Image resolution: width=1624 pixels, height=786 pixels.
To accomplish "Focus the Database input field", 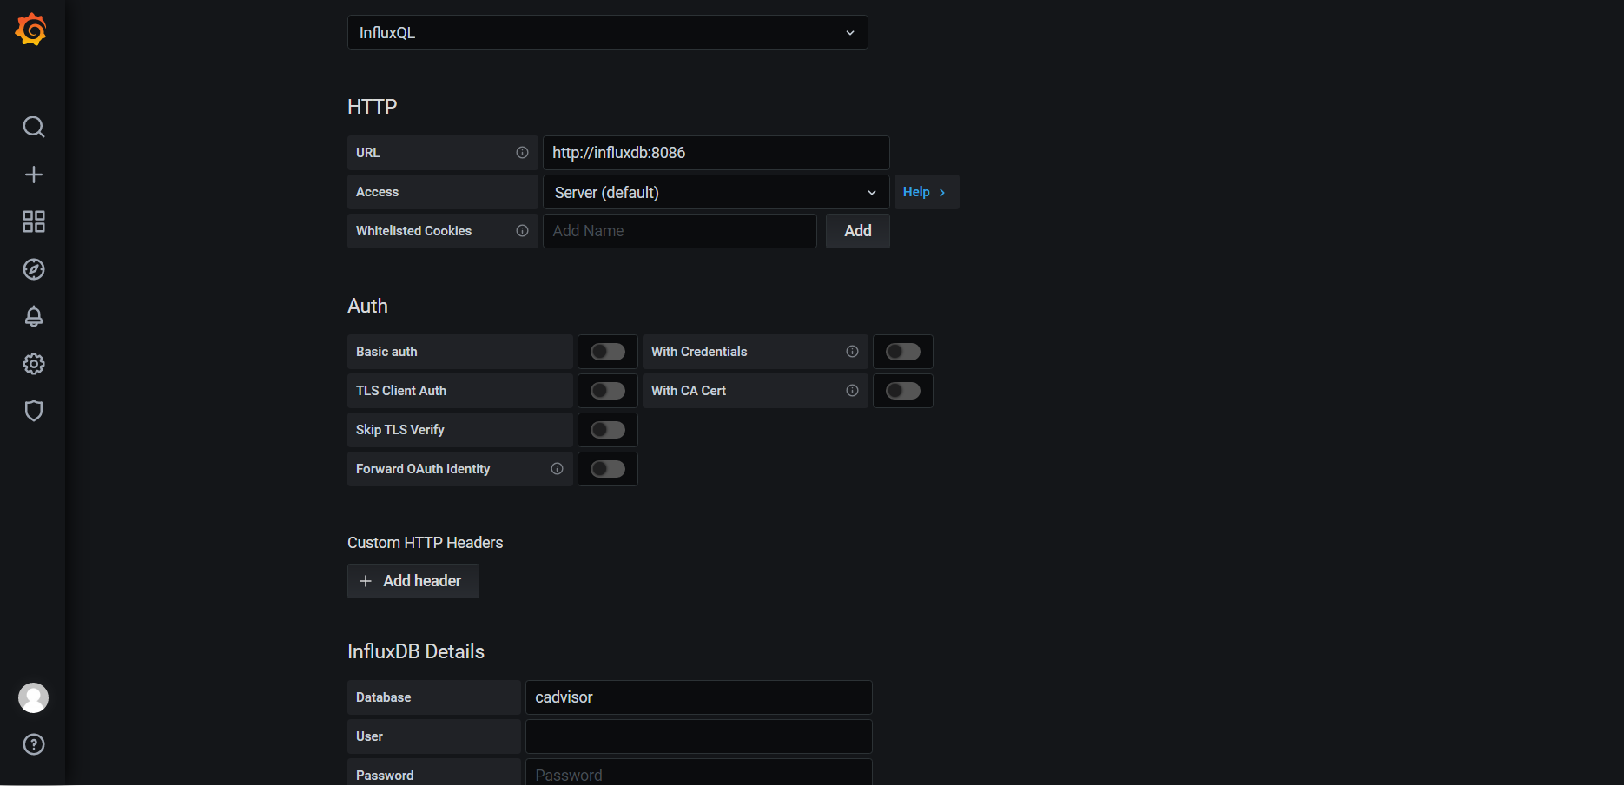I will click(699, 697).
